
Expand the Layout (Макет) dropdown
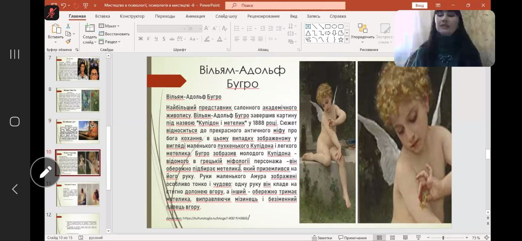tap(110, 26)
